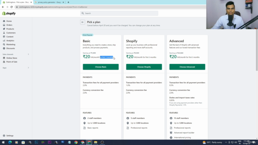
Task: Click the Discounts sidebar icon
Action: point(4,48)
